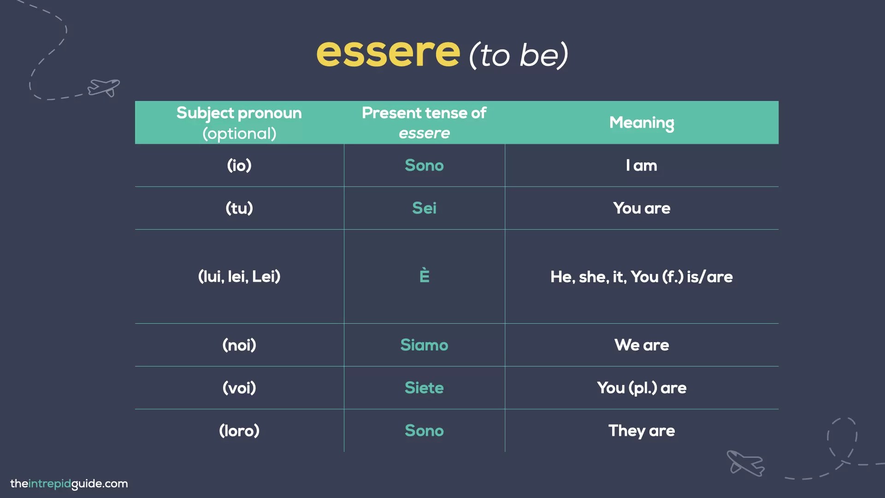
Task: Click the '(io)' pronoun cell
Action: [x=239, y=166]
